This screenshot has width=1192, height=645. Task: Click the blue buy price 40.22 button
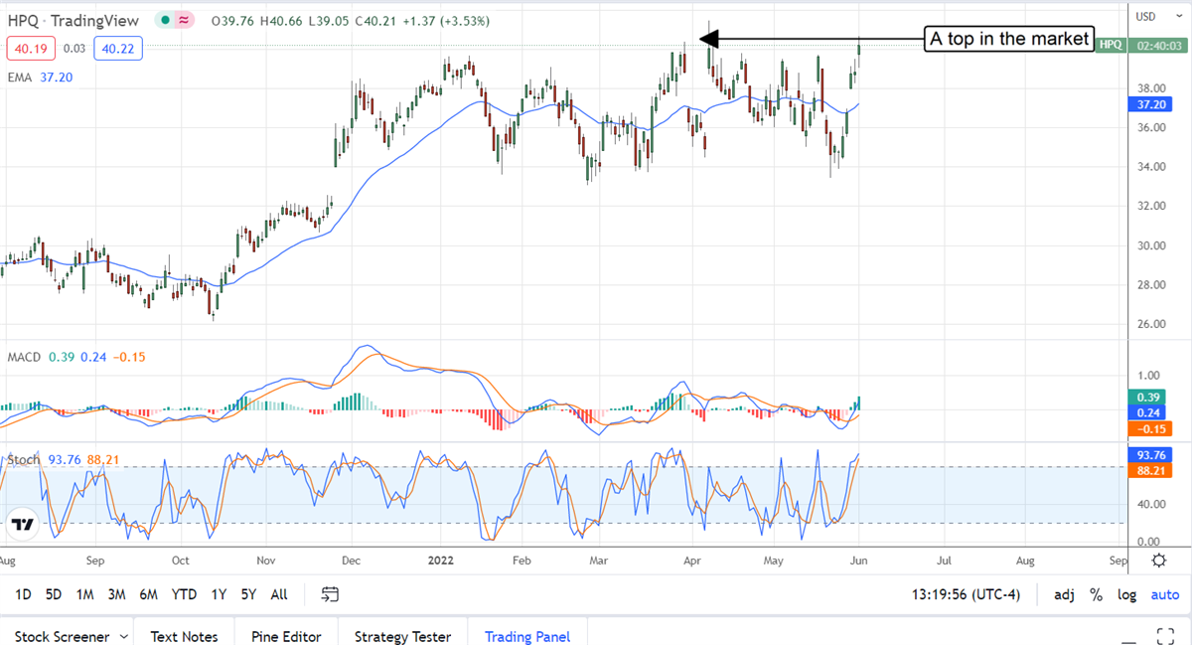click(x=119, y=47)
